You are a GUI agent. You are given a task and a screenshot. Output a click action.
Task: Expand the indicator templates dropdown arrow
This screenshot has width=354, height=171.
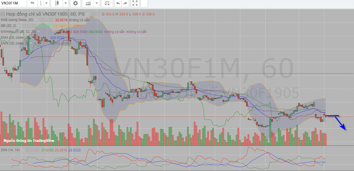point(97,3)
